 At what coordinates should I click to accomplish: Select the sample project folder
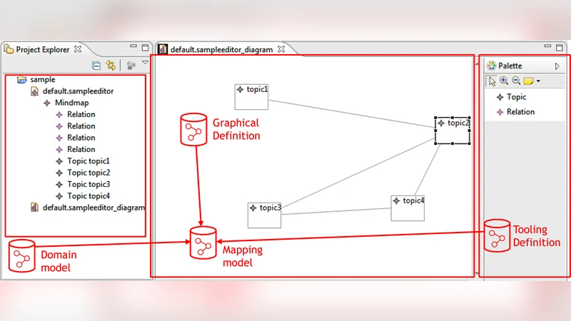(42, 80)
